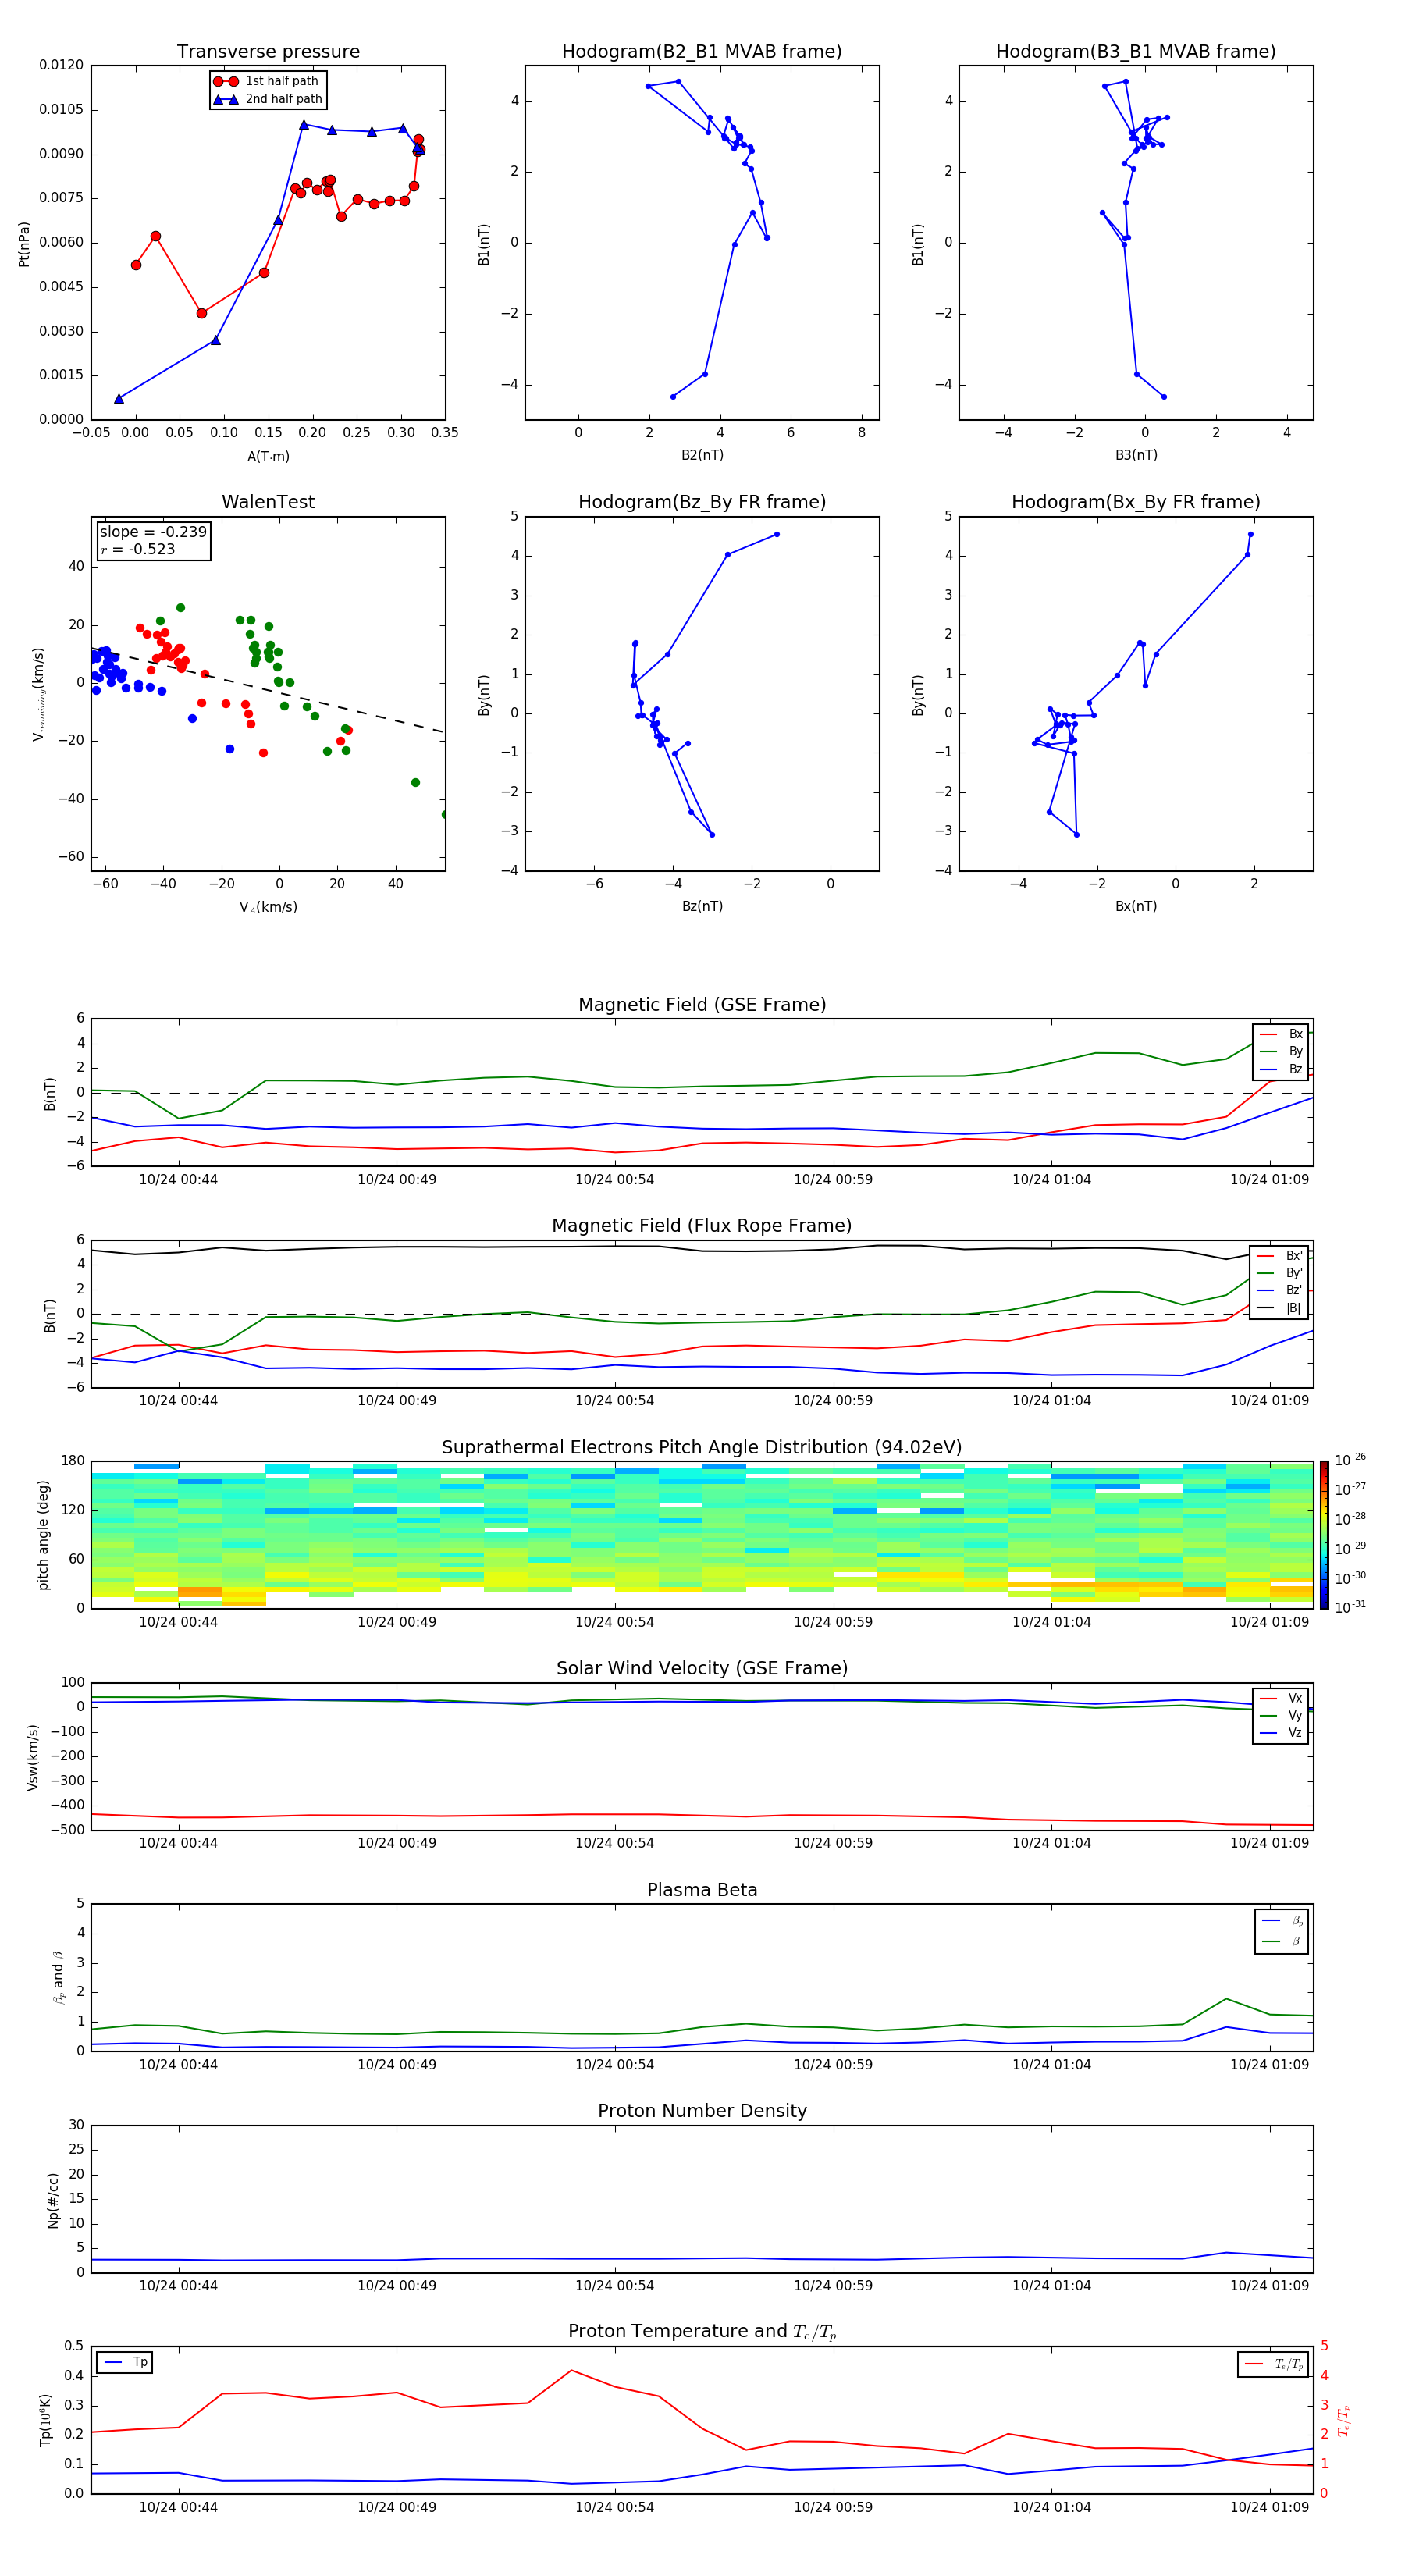The width and height of the screenshot is (1405, 2576).
Task: Click the 'slope = -0.239' annotation
Action: (x=153, y=532)
